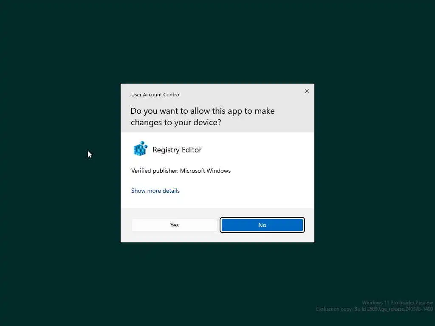The image size is (435, 326).
Task: Click Yes to allow Registry Editor
Action: pos(174,225)
